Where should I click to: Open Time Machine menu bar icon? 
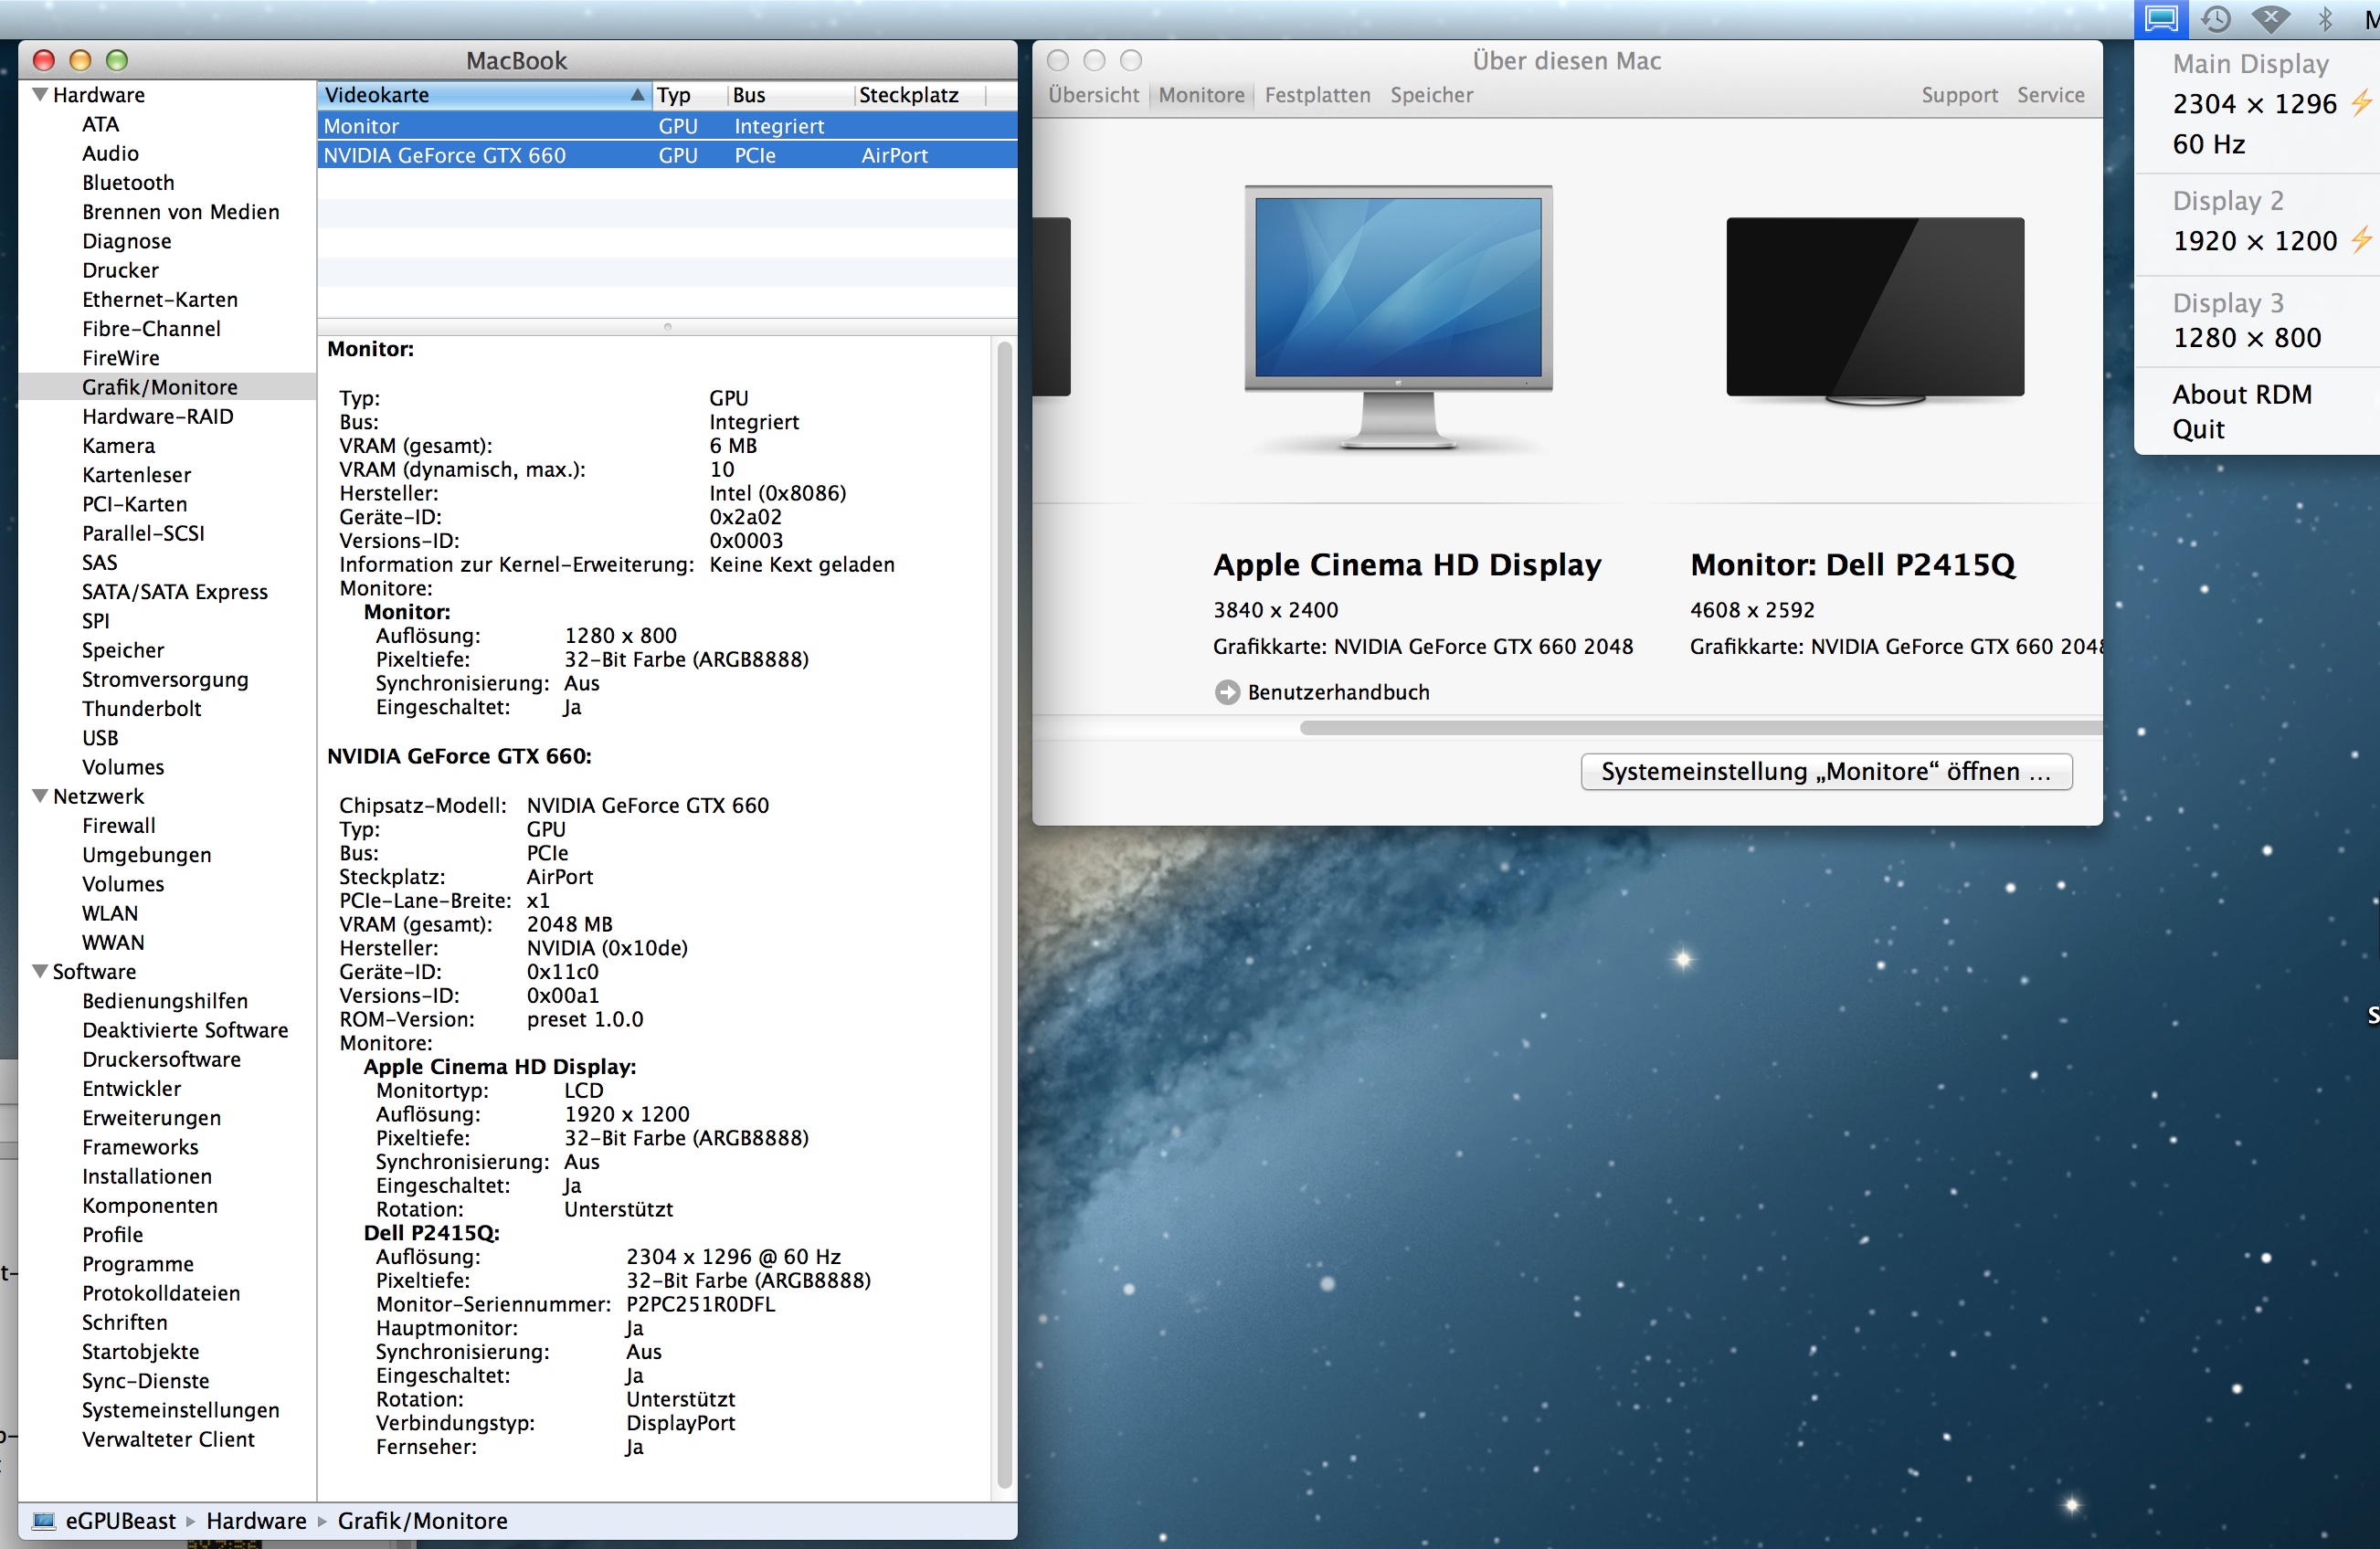2216,19
